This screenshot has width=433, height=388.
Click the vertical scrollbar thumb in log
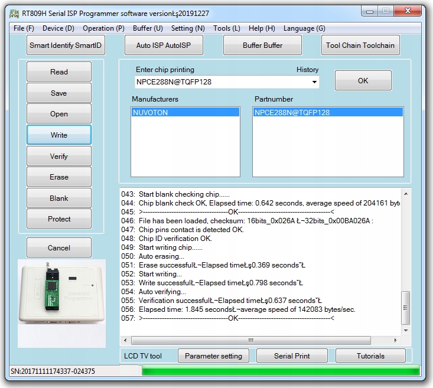click(x=405, y=308)
